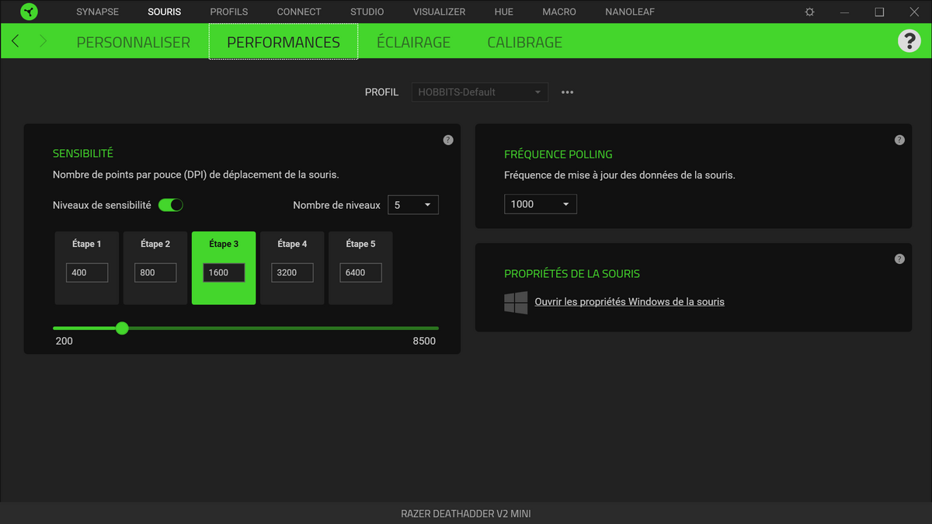Select the Étape 3 sensitivity stage
The image size is (932, 524).
[224, 268]
